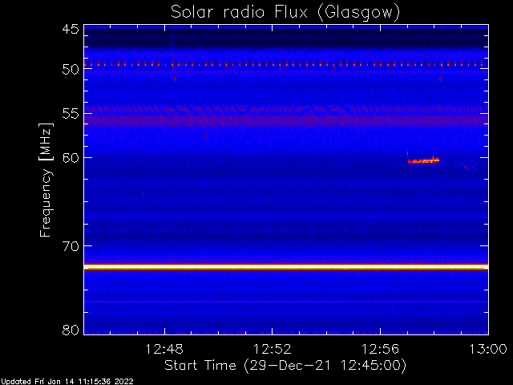Viewport: 513px width, 385px height.
Task: Click the 13:00 time tick label
Action: point(488,350)
